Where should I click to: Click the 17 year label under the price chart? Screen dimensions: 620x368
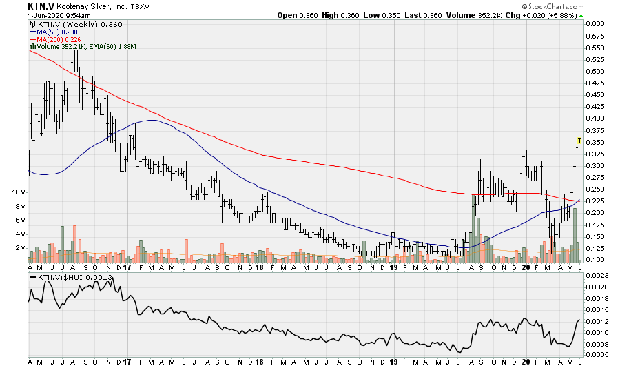pyautogui.click(x=127, y=267)
